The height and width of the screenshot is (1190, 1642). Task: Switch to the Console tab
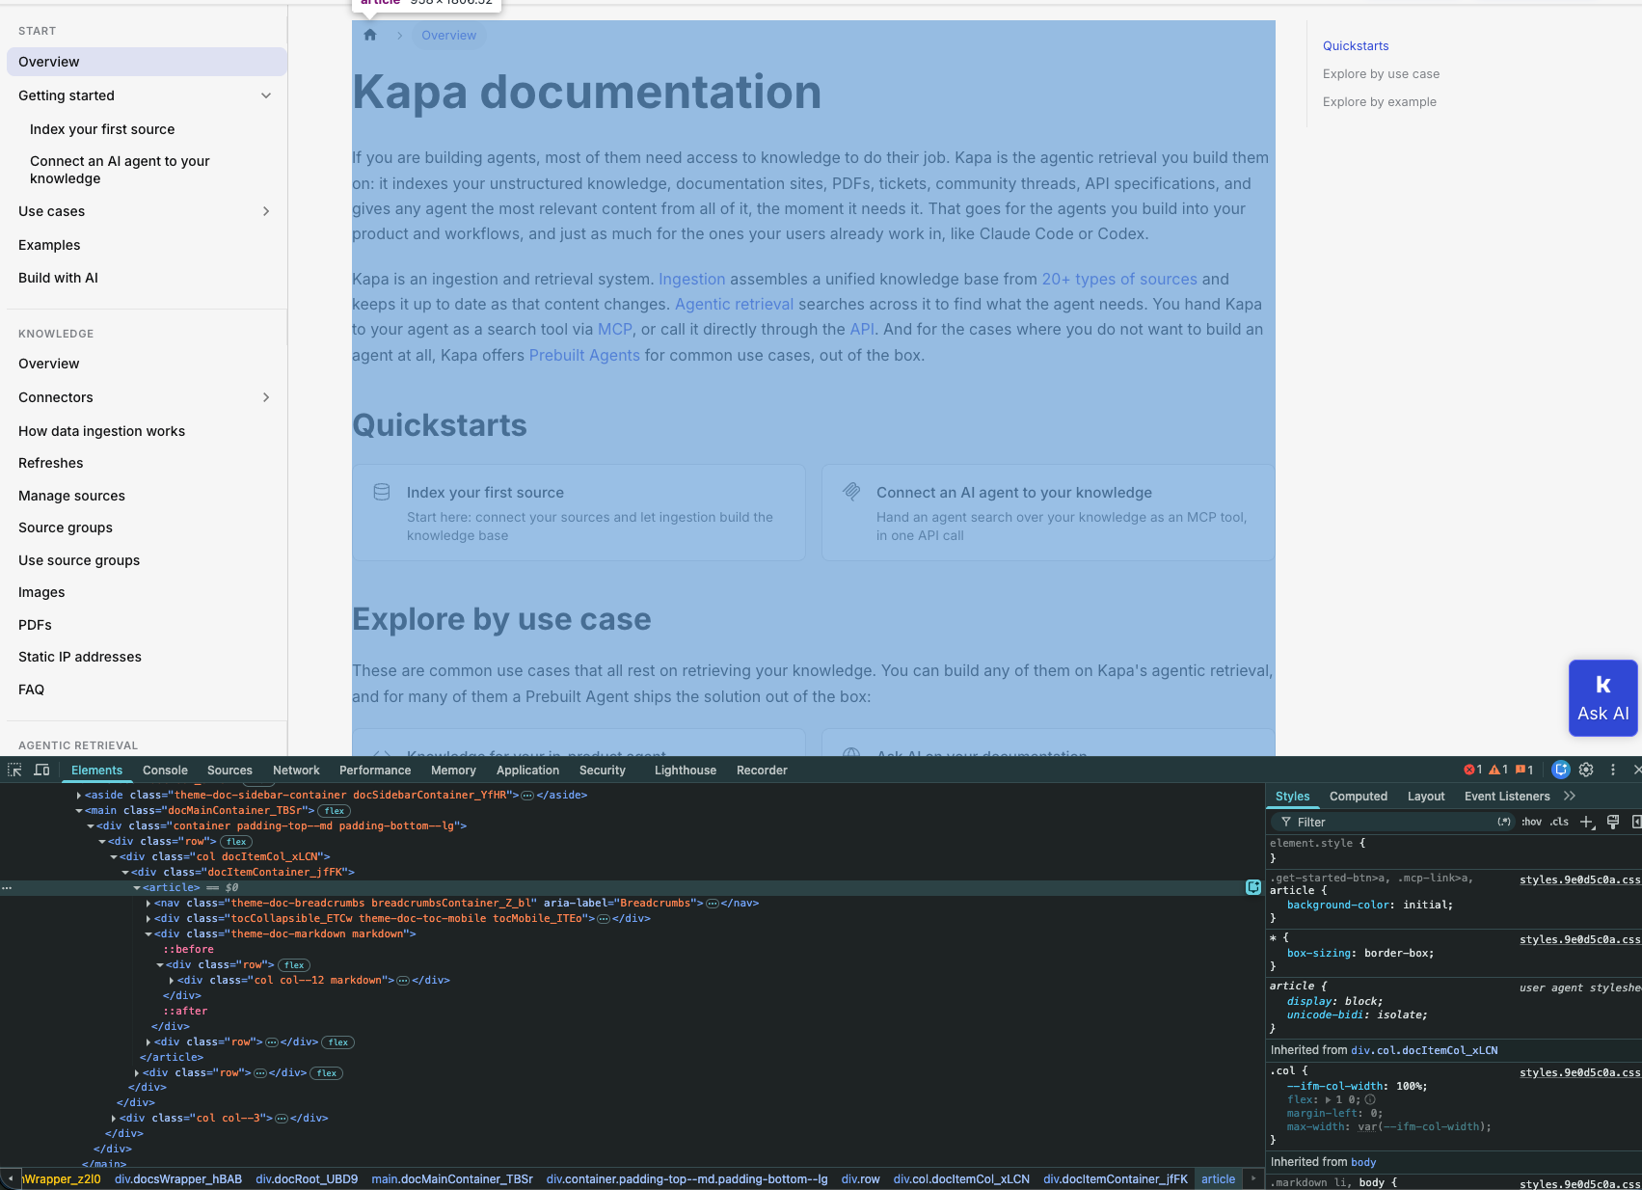point(165,770)
